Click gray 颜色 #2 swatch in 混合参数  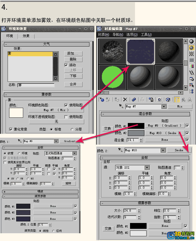click(136, 133)
